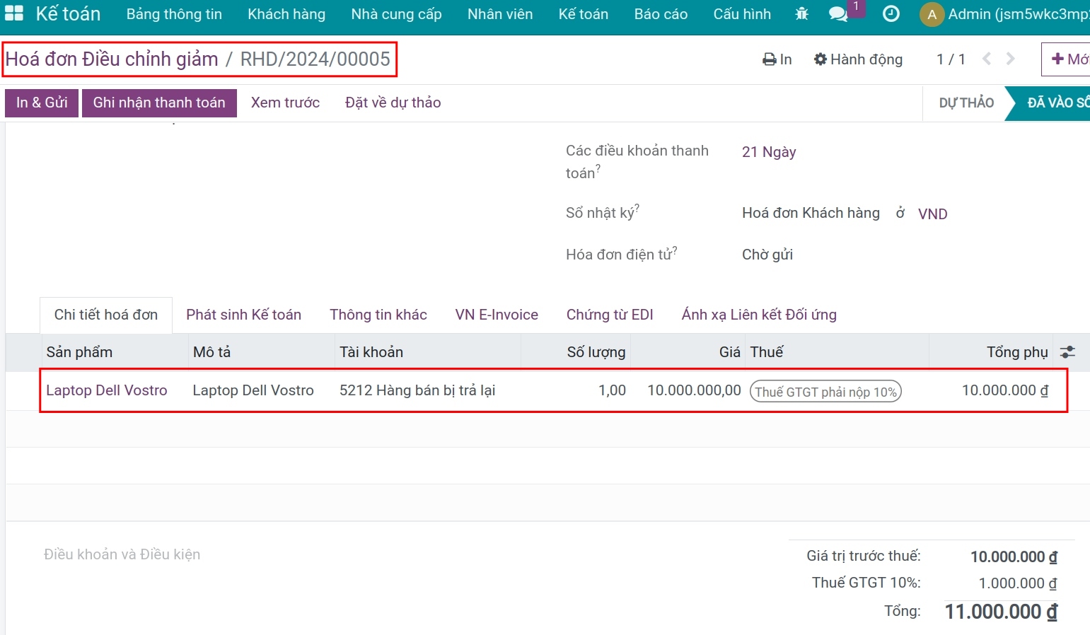
Task: Open the Báo cáo menu
Action: [661, 14]
